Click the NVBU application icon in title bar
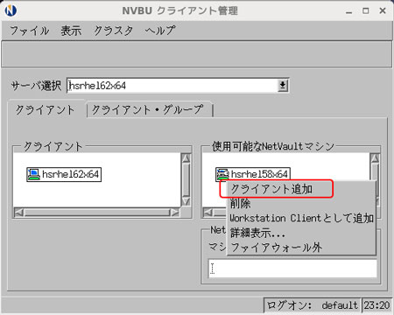 pos(11,10)
